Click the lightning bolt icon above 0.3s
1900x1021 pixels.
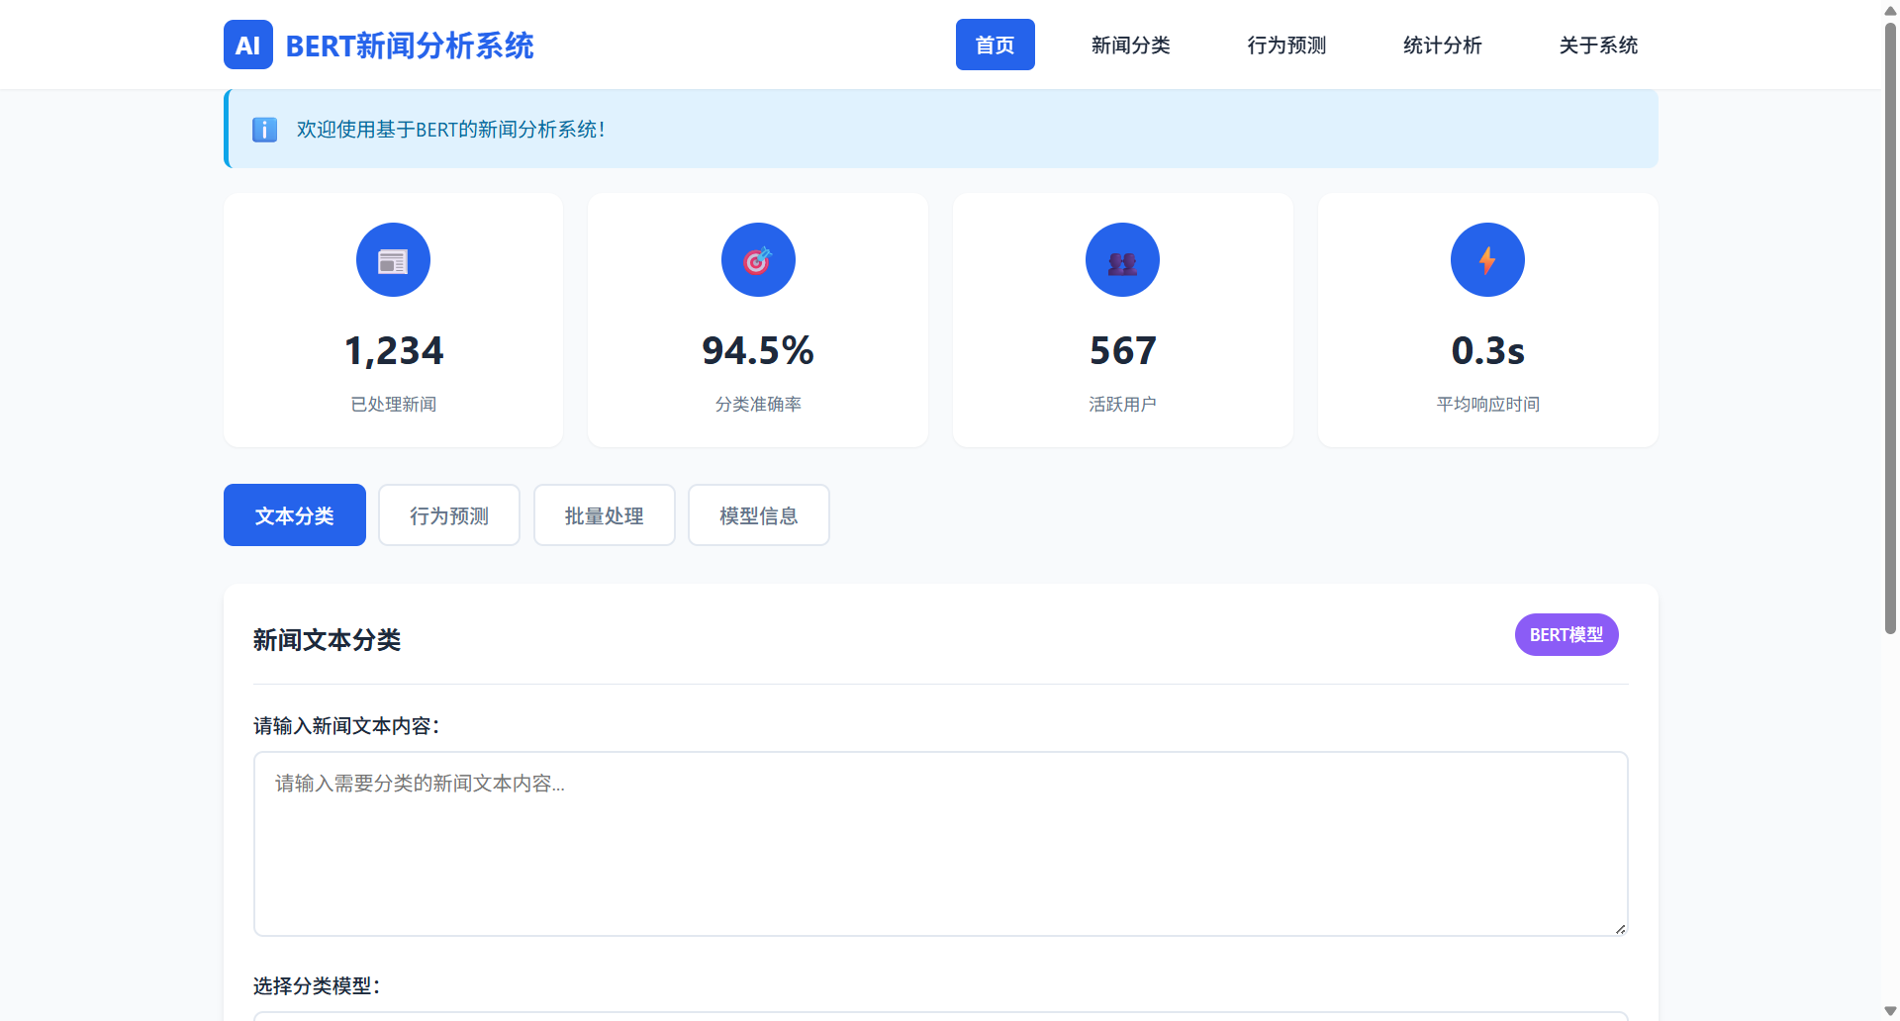[x=1486, y=260]
